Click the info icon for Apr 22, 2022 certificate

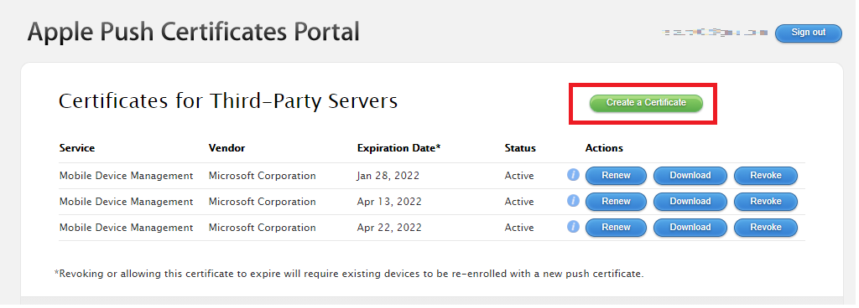pyautogui.click(x=573, y=226)
